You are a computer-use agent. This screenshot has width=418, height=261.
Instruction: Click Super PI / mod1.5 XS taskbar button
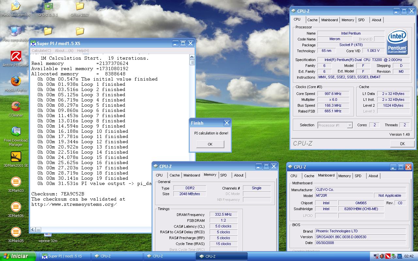pyautogui.click(x=65, y=256)
